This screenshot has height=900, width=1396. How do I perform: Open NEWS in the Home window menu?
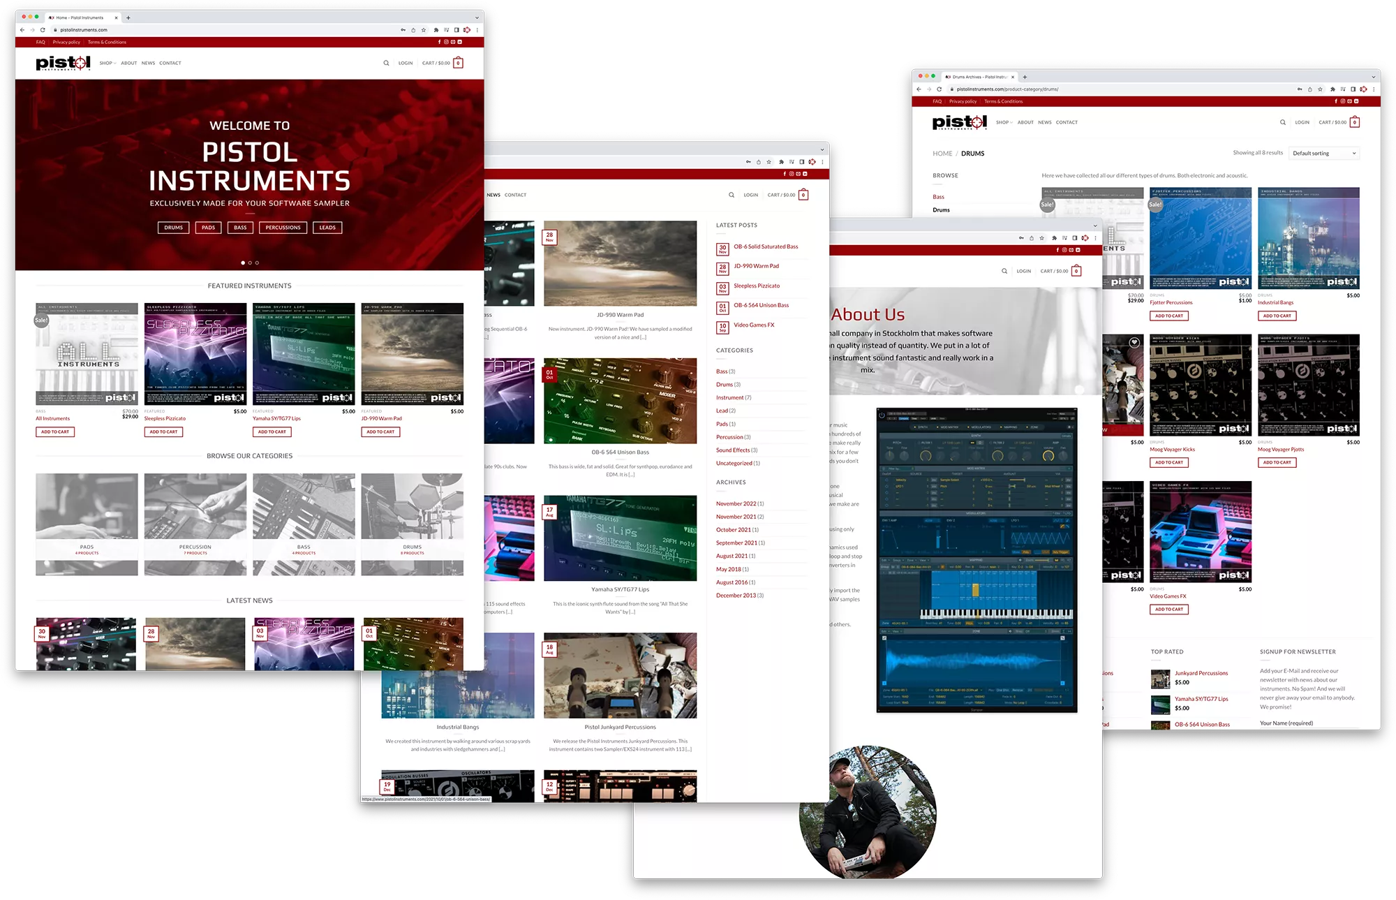pyautogui.click(x=148, y=63)
